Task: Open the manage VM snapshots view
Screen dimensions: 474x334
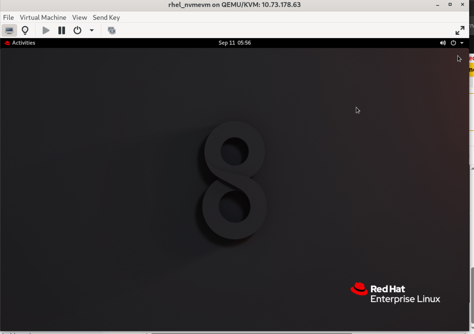Action: pos(112,30)
